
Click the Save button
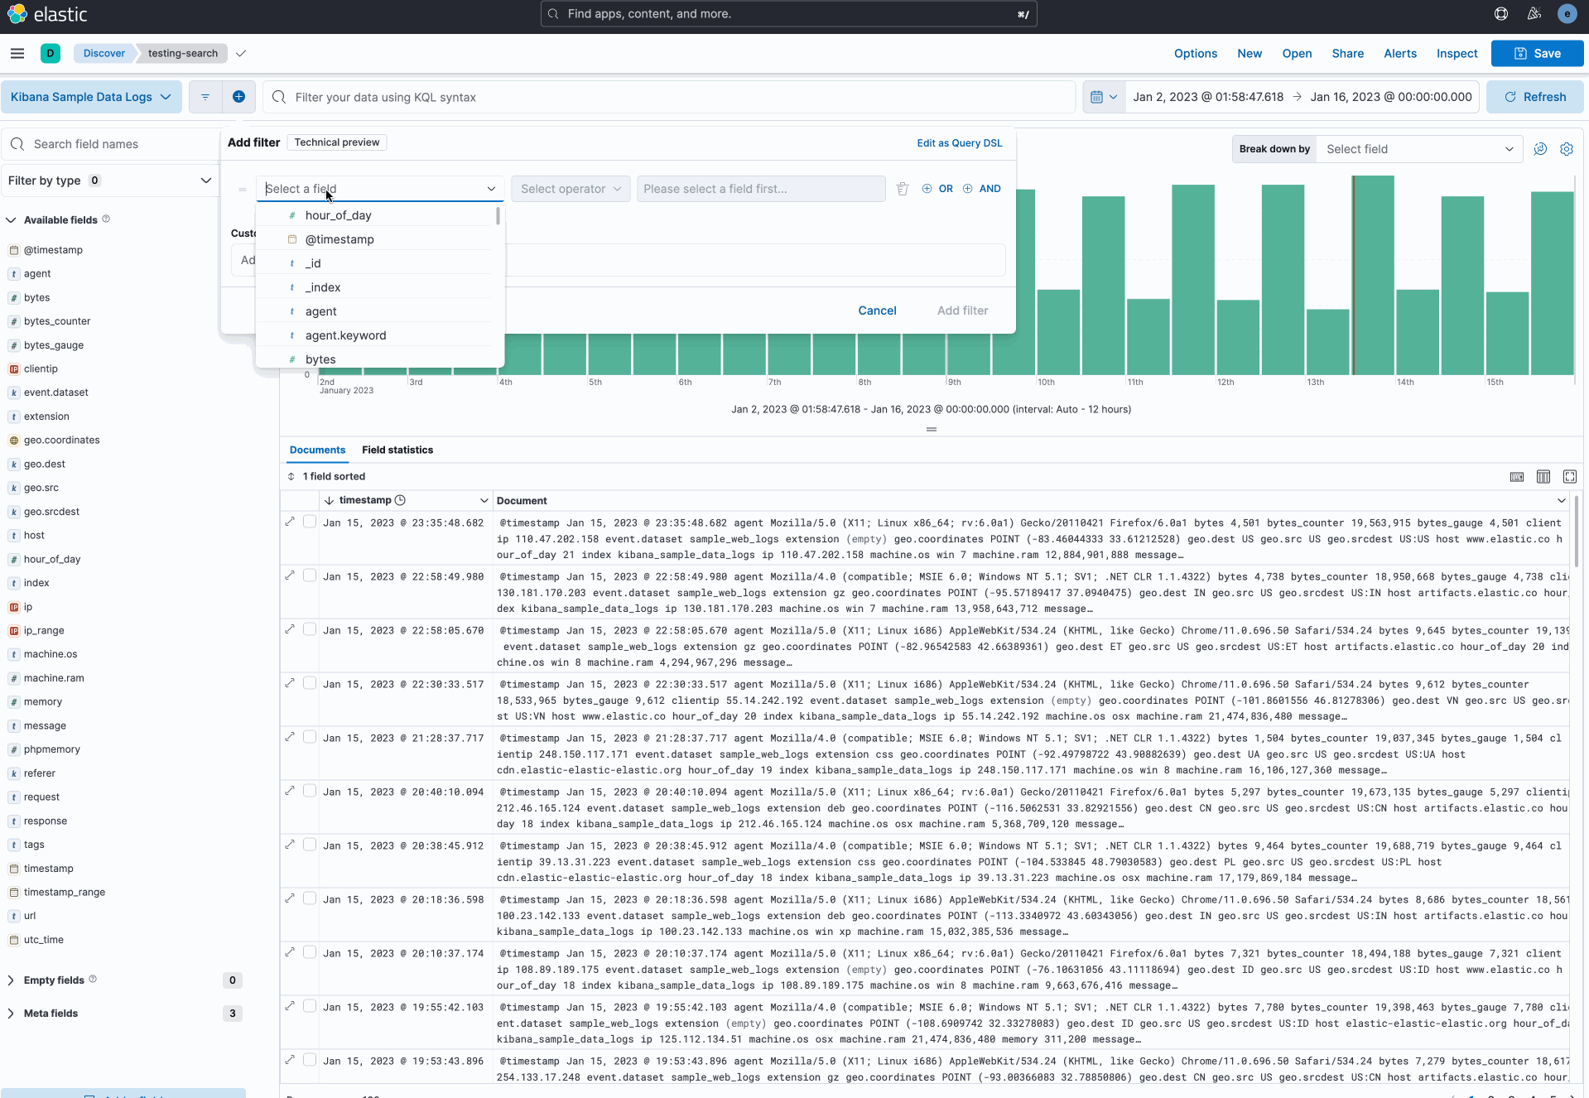coord(1537,53)
